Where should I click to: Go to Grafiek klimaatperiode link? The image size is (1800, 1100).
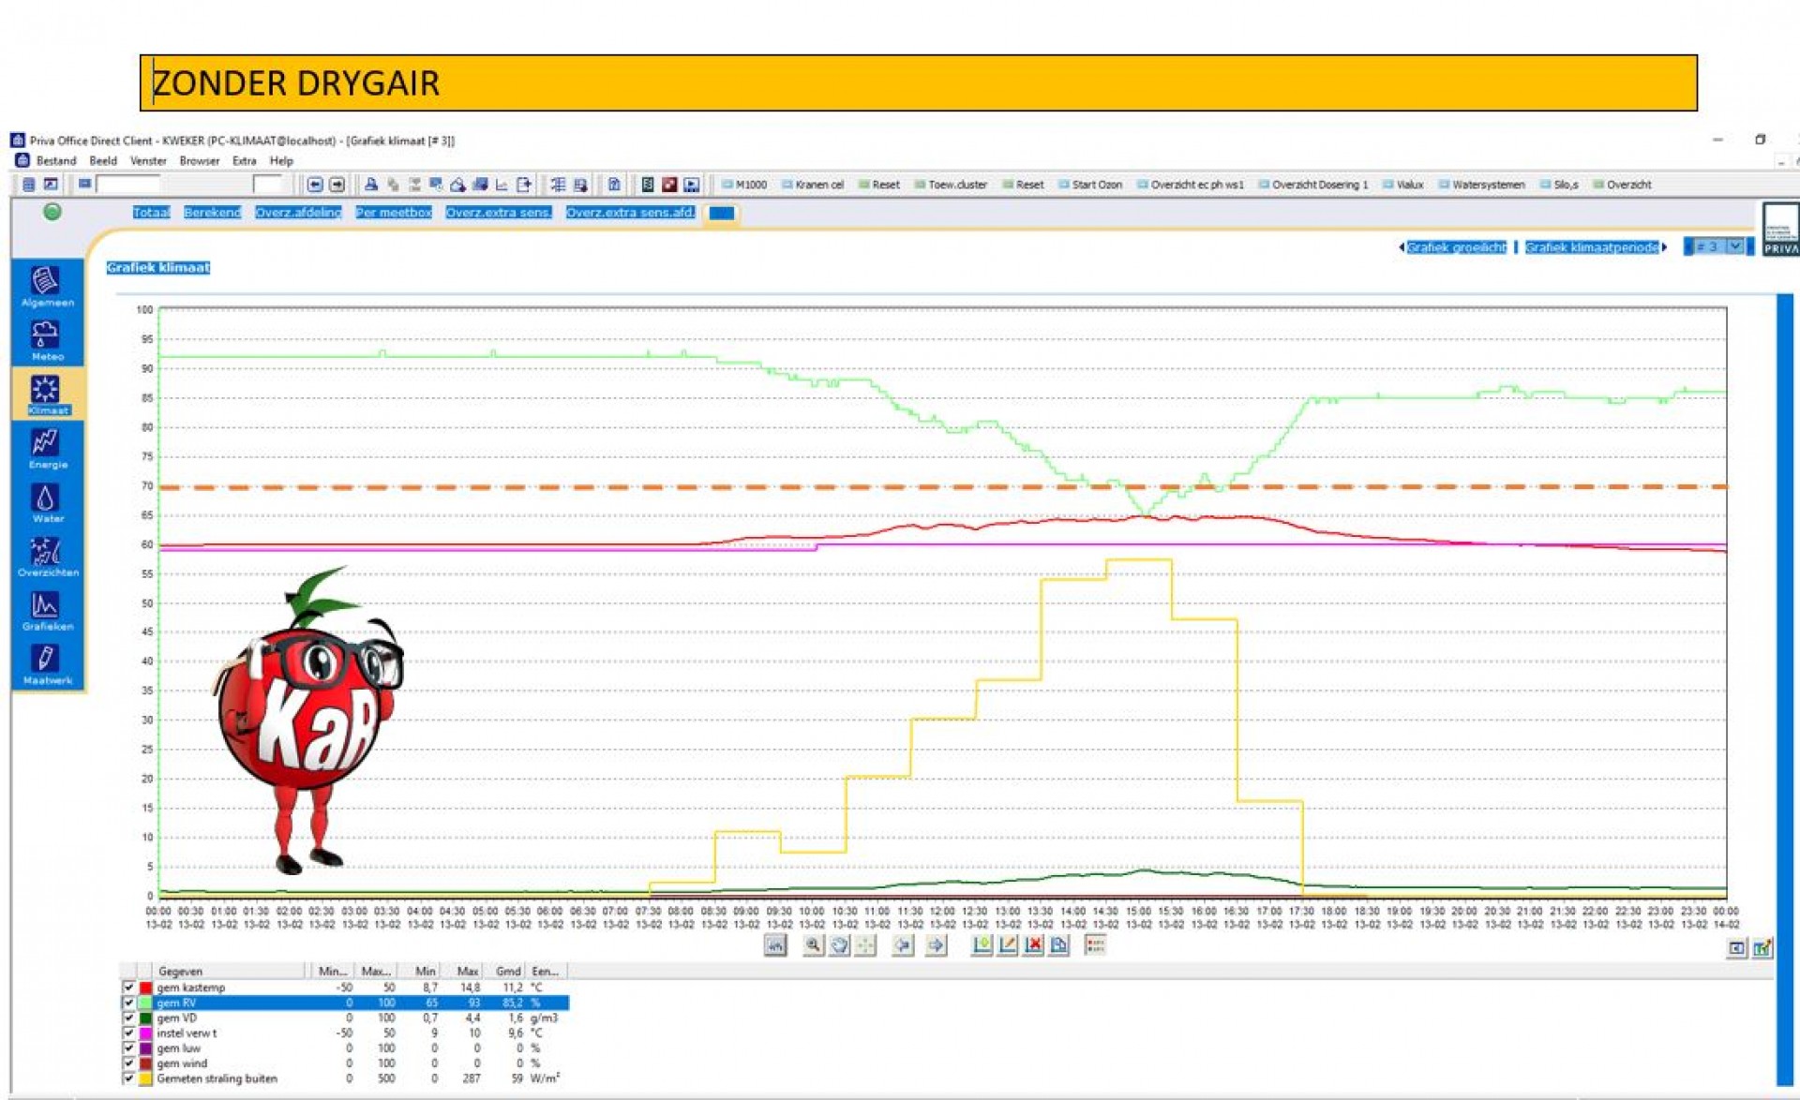point(1592,247)
